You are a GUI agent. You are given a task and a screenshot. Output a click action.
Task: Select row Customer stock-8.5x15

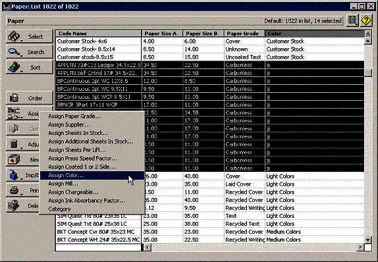click(x=209, y=57)
